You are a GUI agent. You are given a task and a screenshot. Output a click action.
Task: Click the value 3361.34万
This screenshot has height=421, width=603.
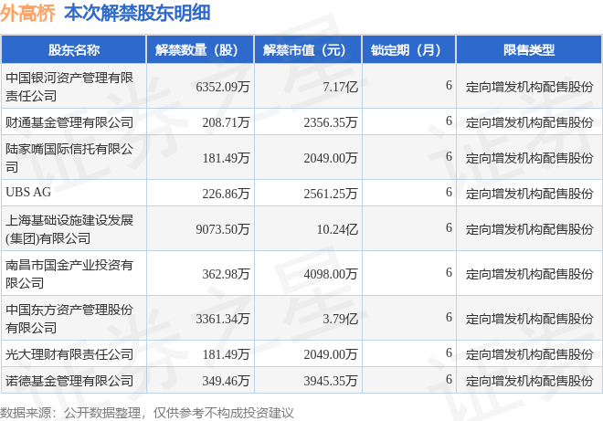click(223, 319)
